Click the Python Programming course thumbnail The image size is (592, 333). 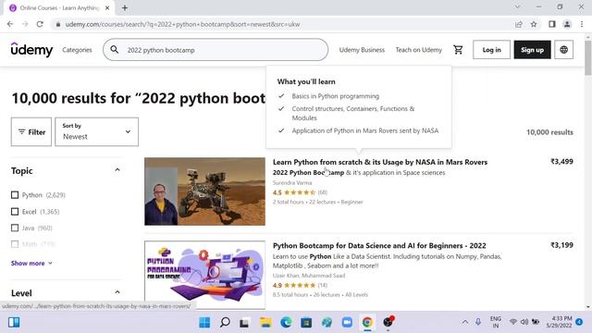[204, 275]
